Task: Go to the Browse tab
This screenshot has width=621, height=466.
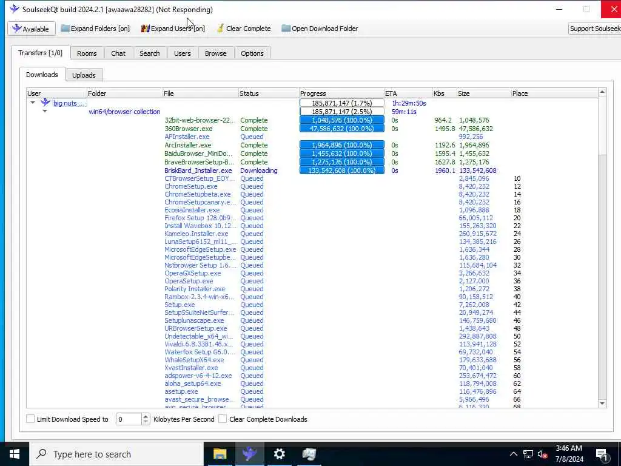Action: (x=215, y=53)
